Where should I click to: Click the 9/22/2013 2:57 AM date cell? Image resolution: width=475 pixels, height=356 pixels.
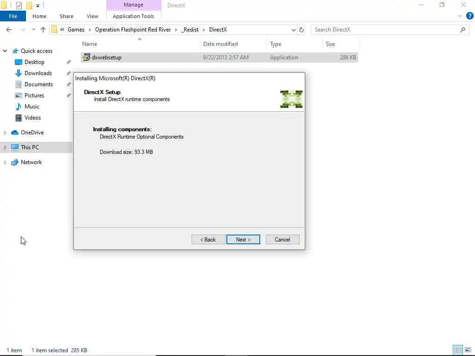point(226,57)
